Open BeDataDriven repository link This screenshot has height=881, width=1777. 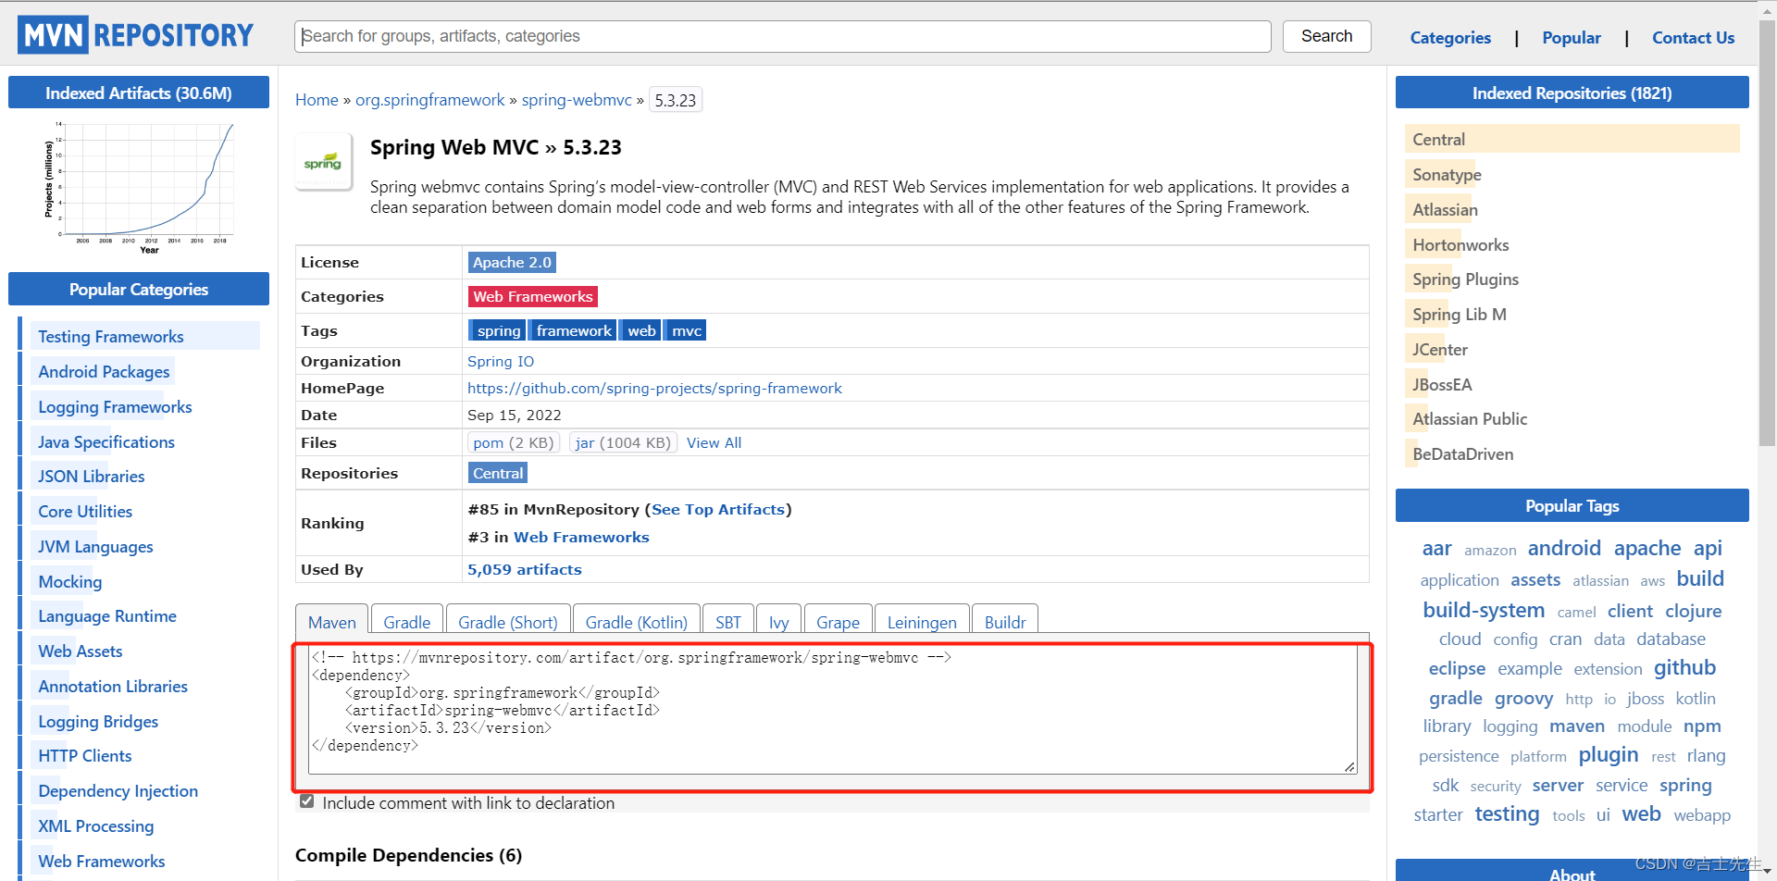tap(1462, 454)
